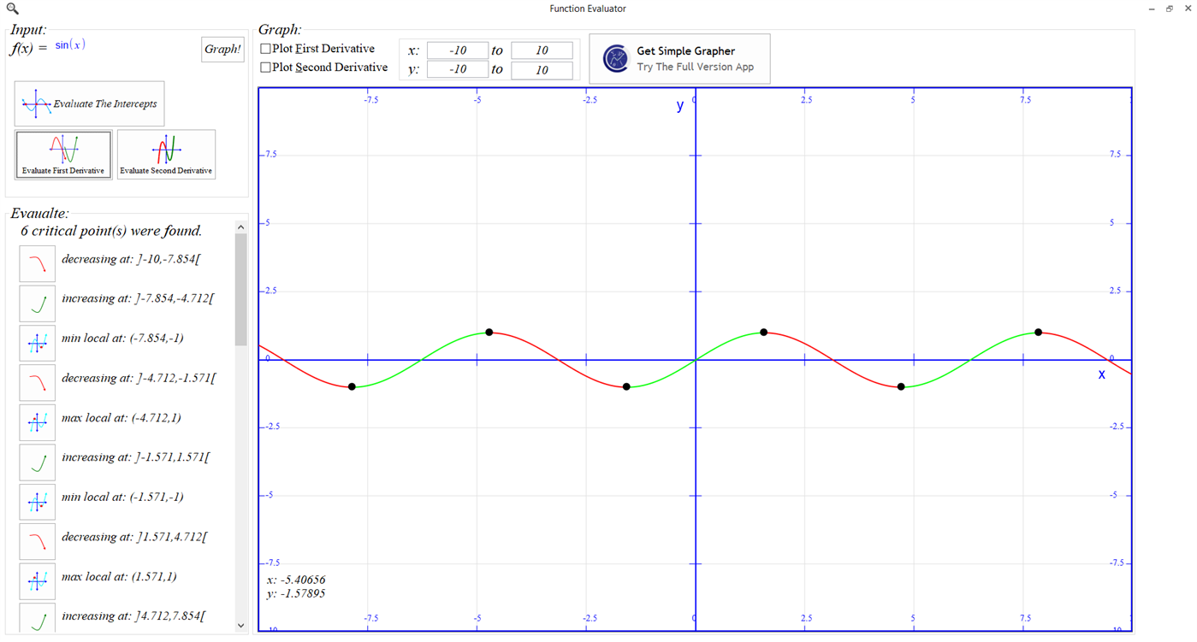Click the magnifier icon in top-left corner
The width and height of the screenshot is (1197, 642).
9,8
